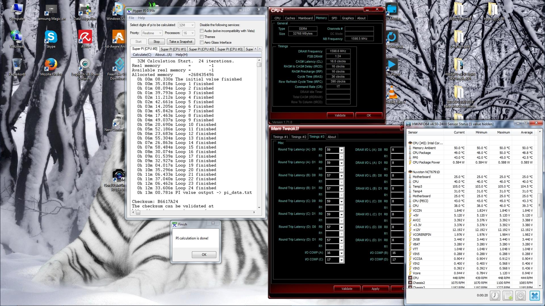Enable the Audio service checkbox in Hyper PI

[x=202, y=31]
